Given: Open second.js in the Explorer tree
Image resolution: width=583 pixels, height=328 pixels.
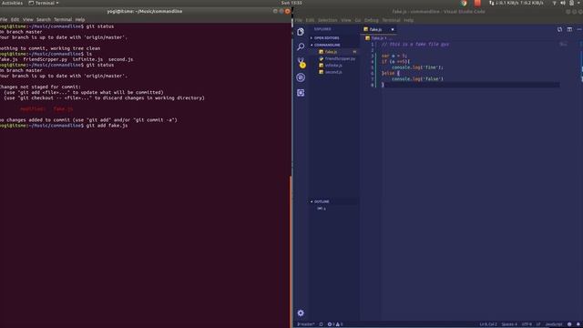Looking at the screenshot, I should [334, 72].
